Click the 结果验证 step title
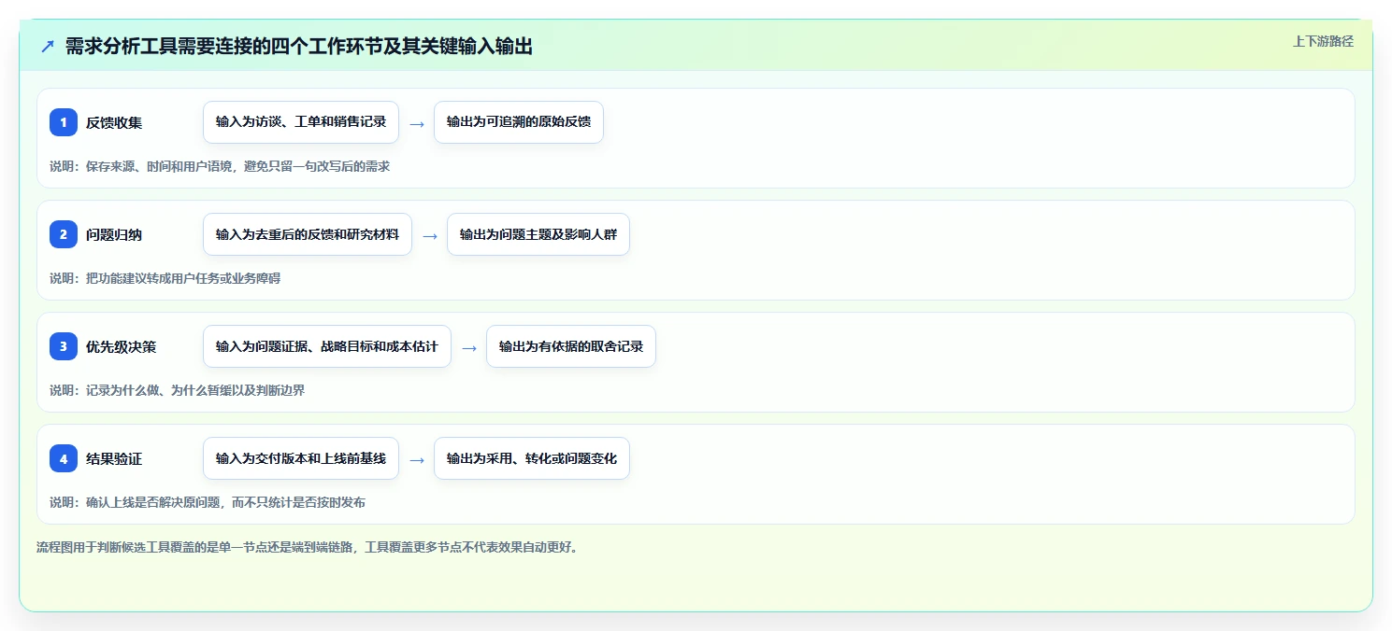This screenshot has height=631, width=1392. [114, 458]
